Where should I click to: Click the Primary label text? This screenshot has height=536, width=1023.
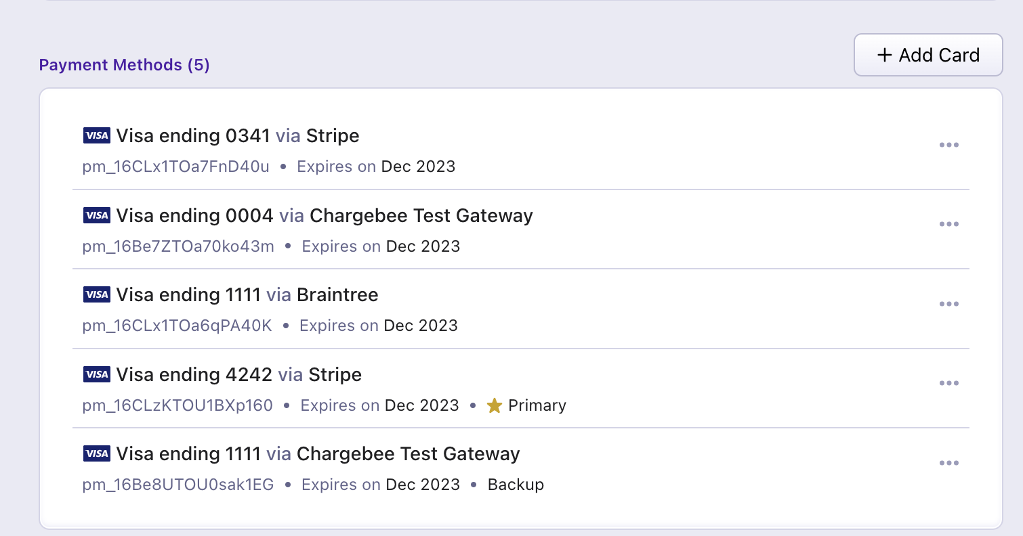tap(537, 405)
